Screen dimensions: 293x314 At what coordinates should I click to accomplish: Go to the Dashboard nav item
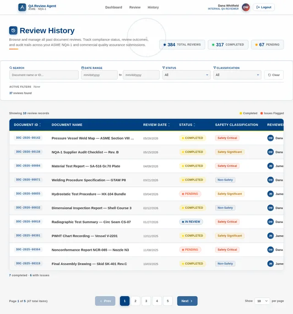114,7
